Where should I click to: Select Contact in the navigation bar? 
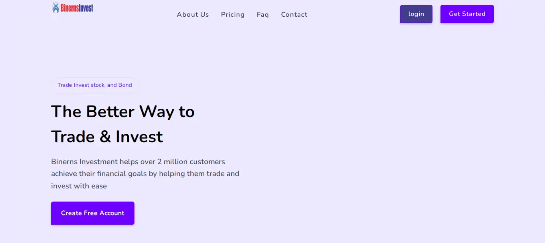coord(294,15)
